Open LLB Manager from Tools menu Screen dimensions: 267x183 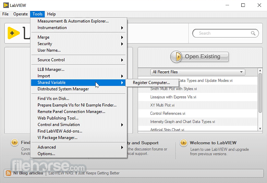[x=78, y=70]
